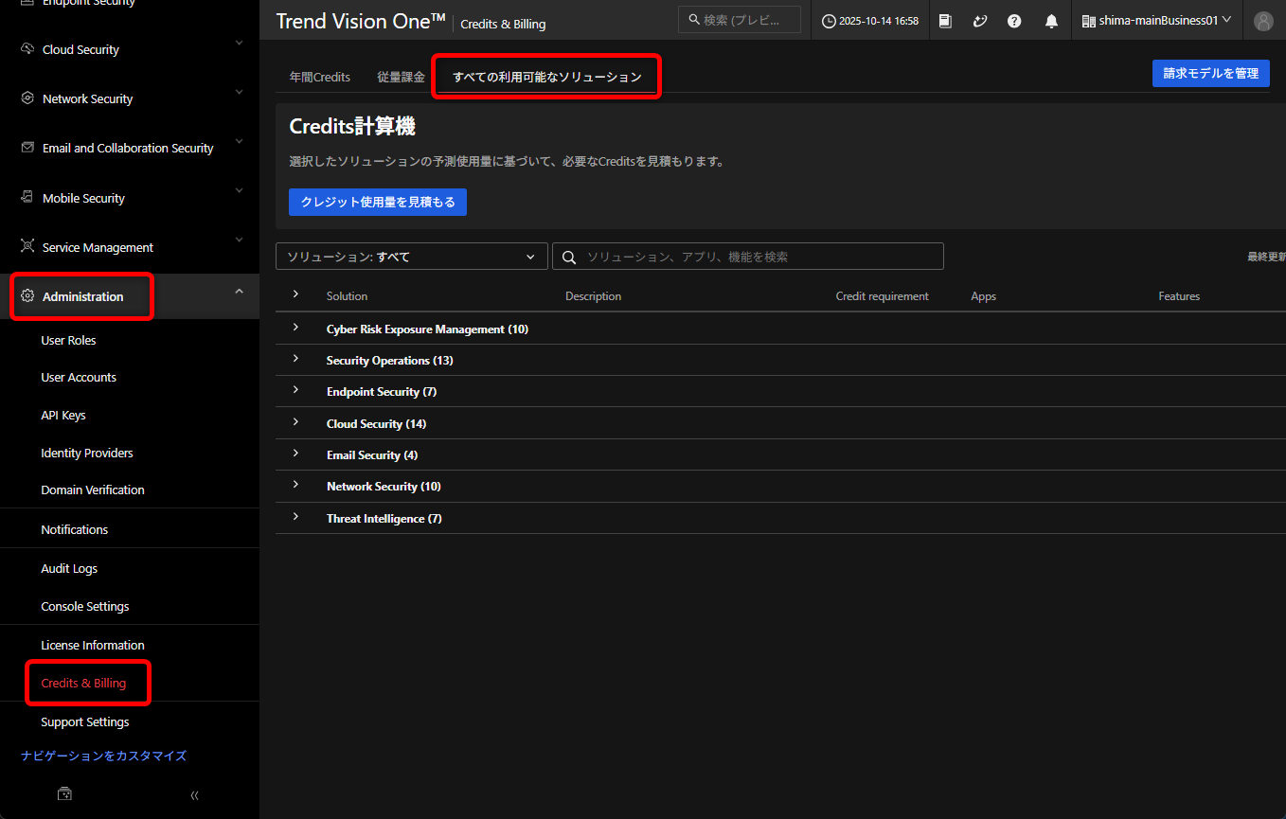Click the sparkle box icon at sidebar bottom
The width and height of the screenshot is (1286, 819).
pos(64,794)
